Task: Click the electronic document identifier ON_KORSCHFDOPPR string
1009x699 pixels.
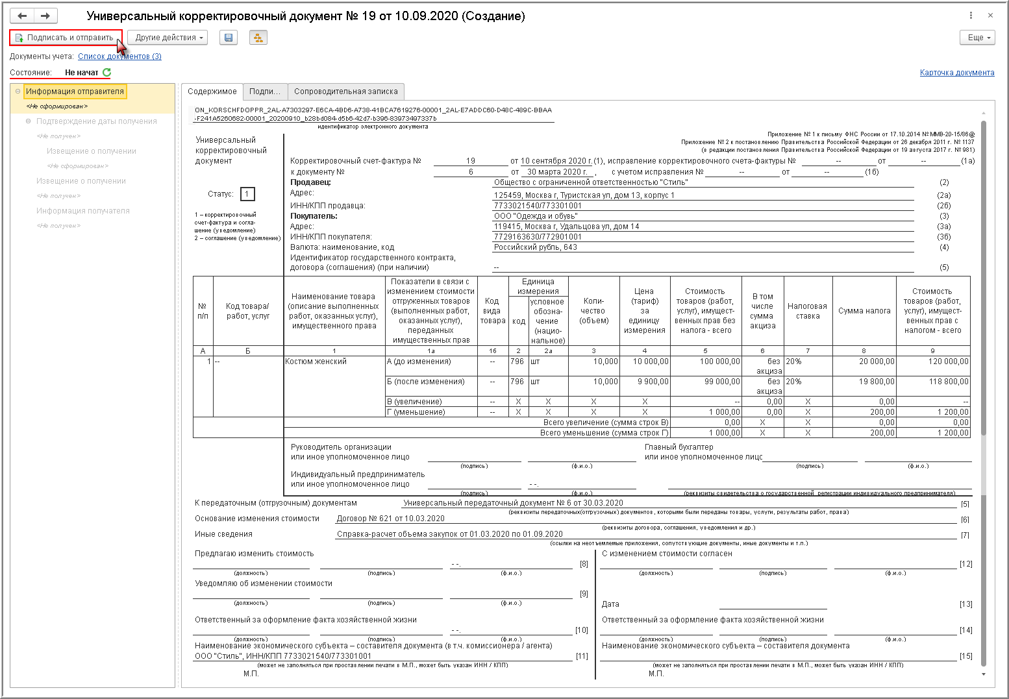Action: pos(373,114)
